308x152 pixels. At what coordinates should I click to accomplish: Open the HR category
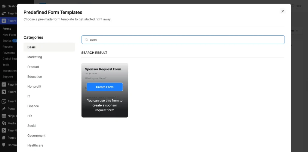point(29,116)
